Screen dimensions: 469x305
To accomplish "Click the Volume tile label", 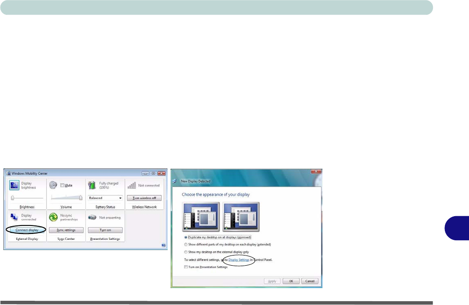I will pyautogui.click(x=66, y=207).
